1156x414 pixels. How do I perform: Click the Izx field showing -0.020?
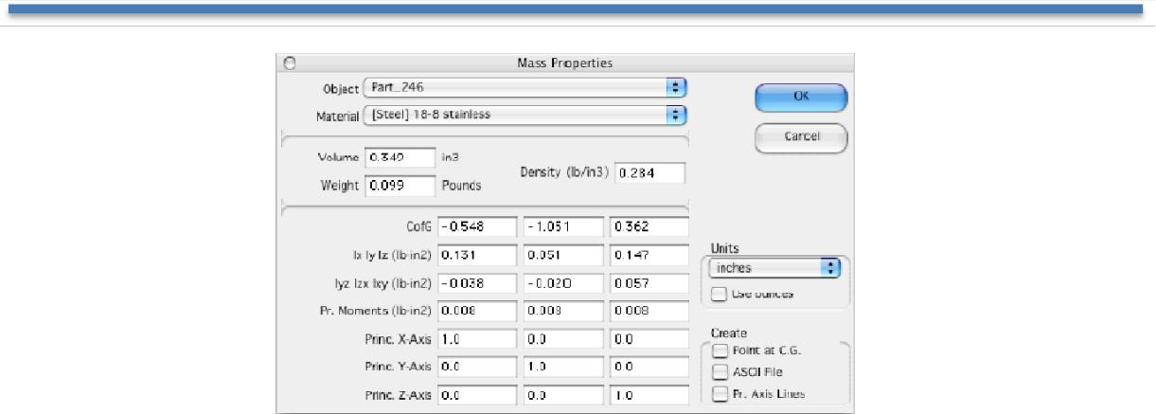[x=563, y=282]
